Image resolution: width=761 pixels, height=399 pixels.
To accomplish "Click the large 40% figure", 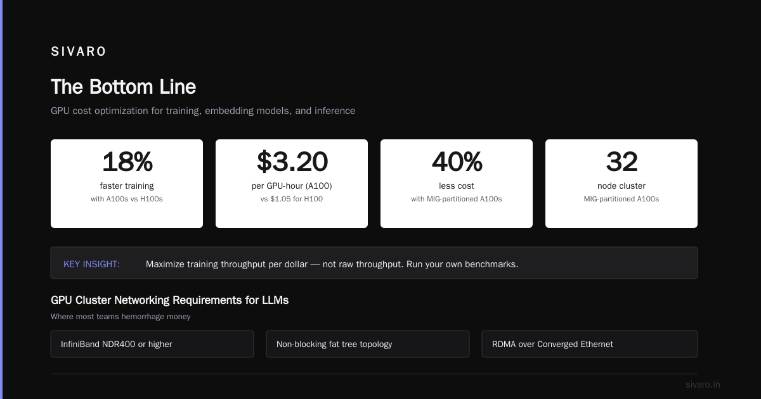I will tap(457, 162).
